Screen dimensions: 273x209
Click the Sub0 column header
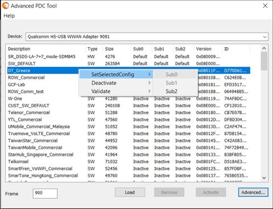point(142,49)
